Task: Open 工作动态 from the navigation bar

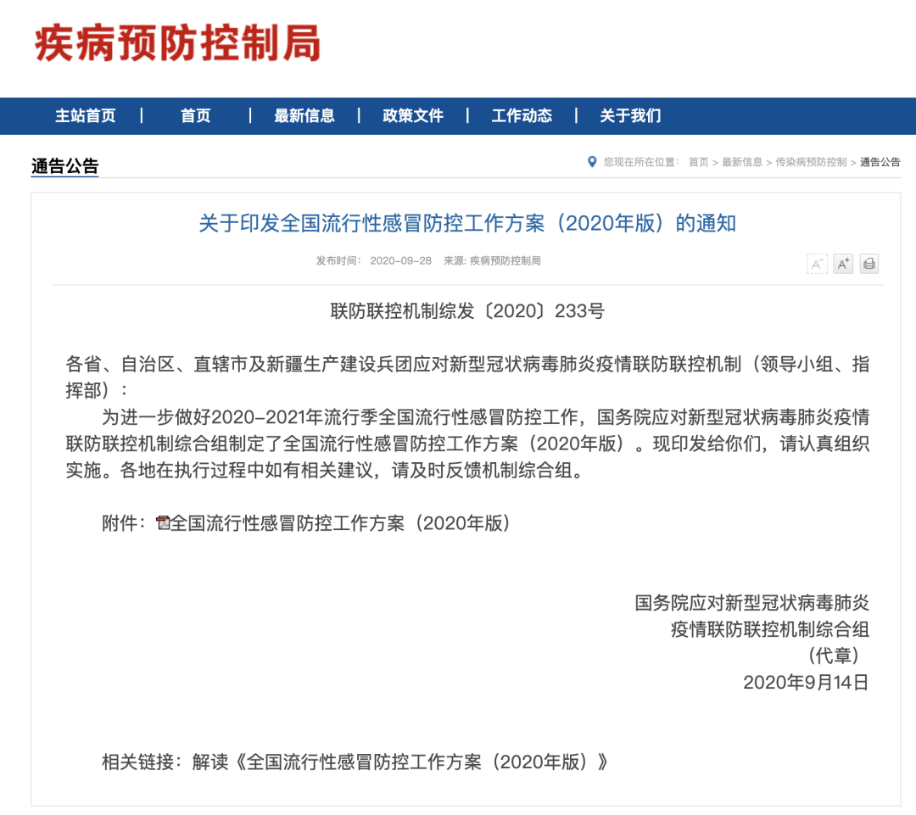Action: (522, 115)
